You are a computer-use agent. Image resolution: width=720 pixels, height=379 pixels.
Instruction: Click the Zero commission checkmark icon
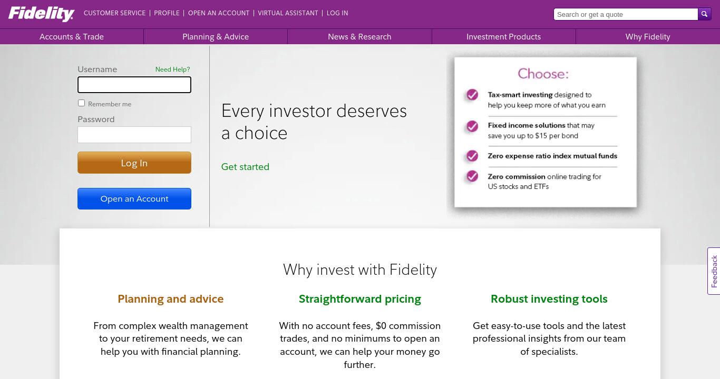(x=472, y=176)
